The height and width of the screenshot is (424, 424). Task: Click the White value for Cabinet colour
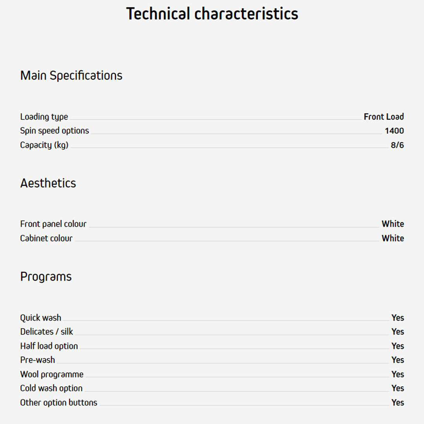(393, 238)
